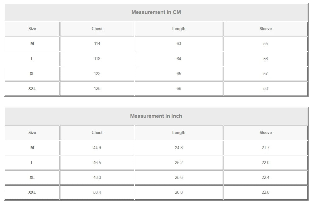Select the XXL row label in the CM table
The height and width of the screenshot is (204, 326).
tap(32, 89)
